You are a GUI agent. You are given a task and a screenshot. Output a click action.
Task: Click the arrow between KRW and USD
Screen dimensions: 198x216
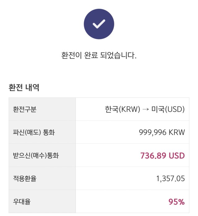pos(145,110)
